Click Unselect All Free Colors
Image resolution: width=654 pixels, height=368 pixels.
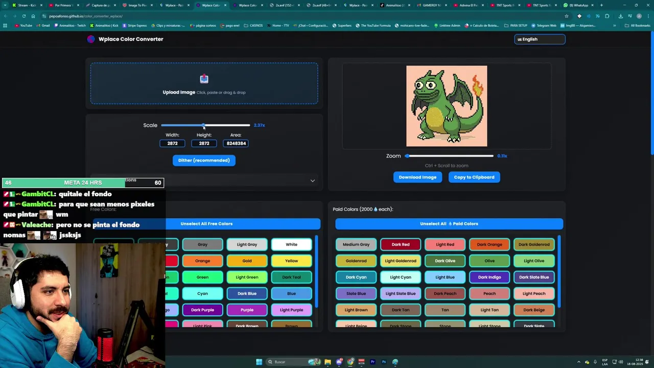pyautogui.click(x=206, y=223)
